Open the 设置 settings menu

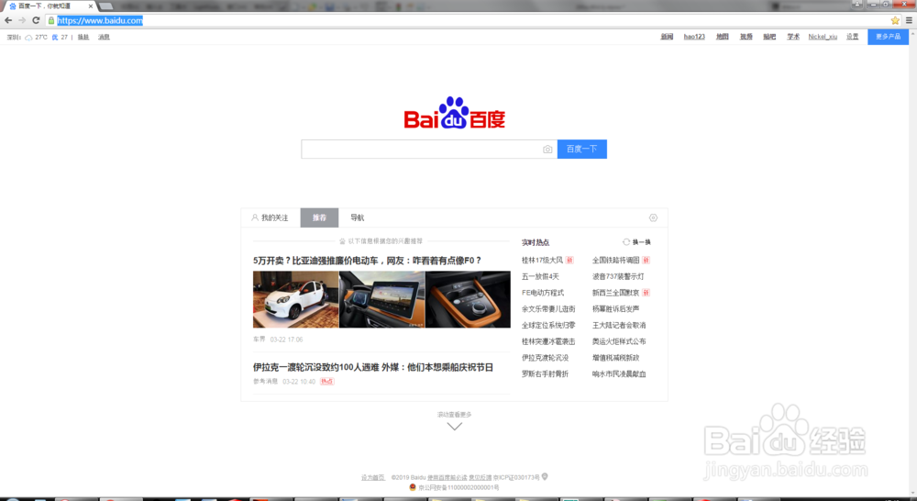point(853,37)
